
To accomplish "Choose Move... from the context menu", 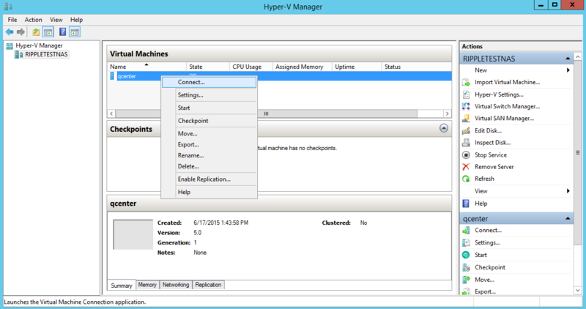I will [x=209, y=133].
